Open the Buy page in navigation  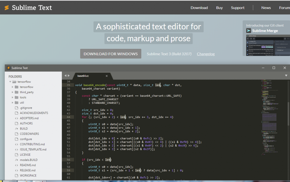pos(219,8)
